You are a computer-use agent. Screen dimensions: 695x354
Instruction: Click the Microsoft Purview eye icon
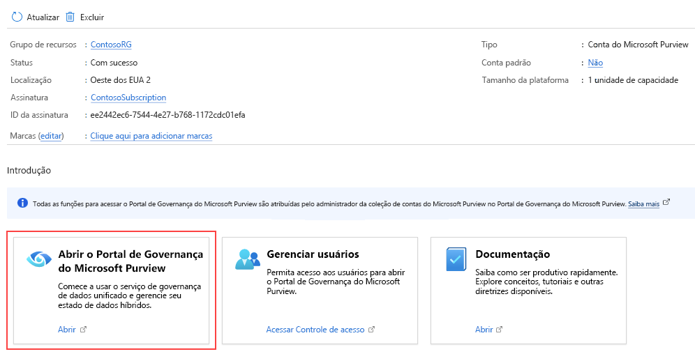[38, 259]
